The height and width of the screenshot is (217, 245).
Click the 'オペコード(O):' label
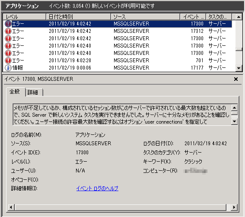pyautogui.click(x=25, y=180)
